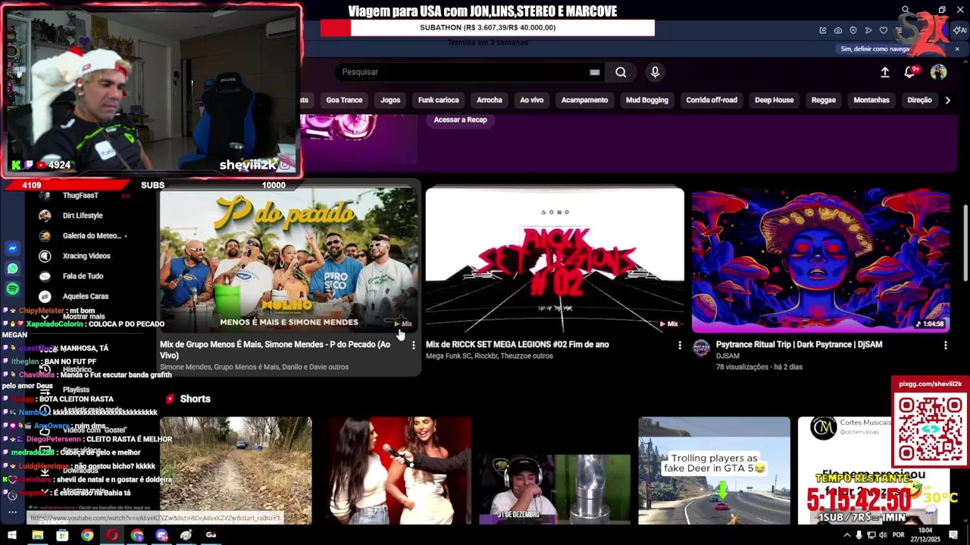Screen dimensions: 970x545
Task: Select the Corrida off-road filter chip
Action: pos(712,100)
